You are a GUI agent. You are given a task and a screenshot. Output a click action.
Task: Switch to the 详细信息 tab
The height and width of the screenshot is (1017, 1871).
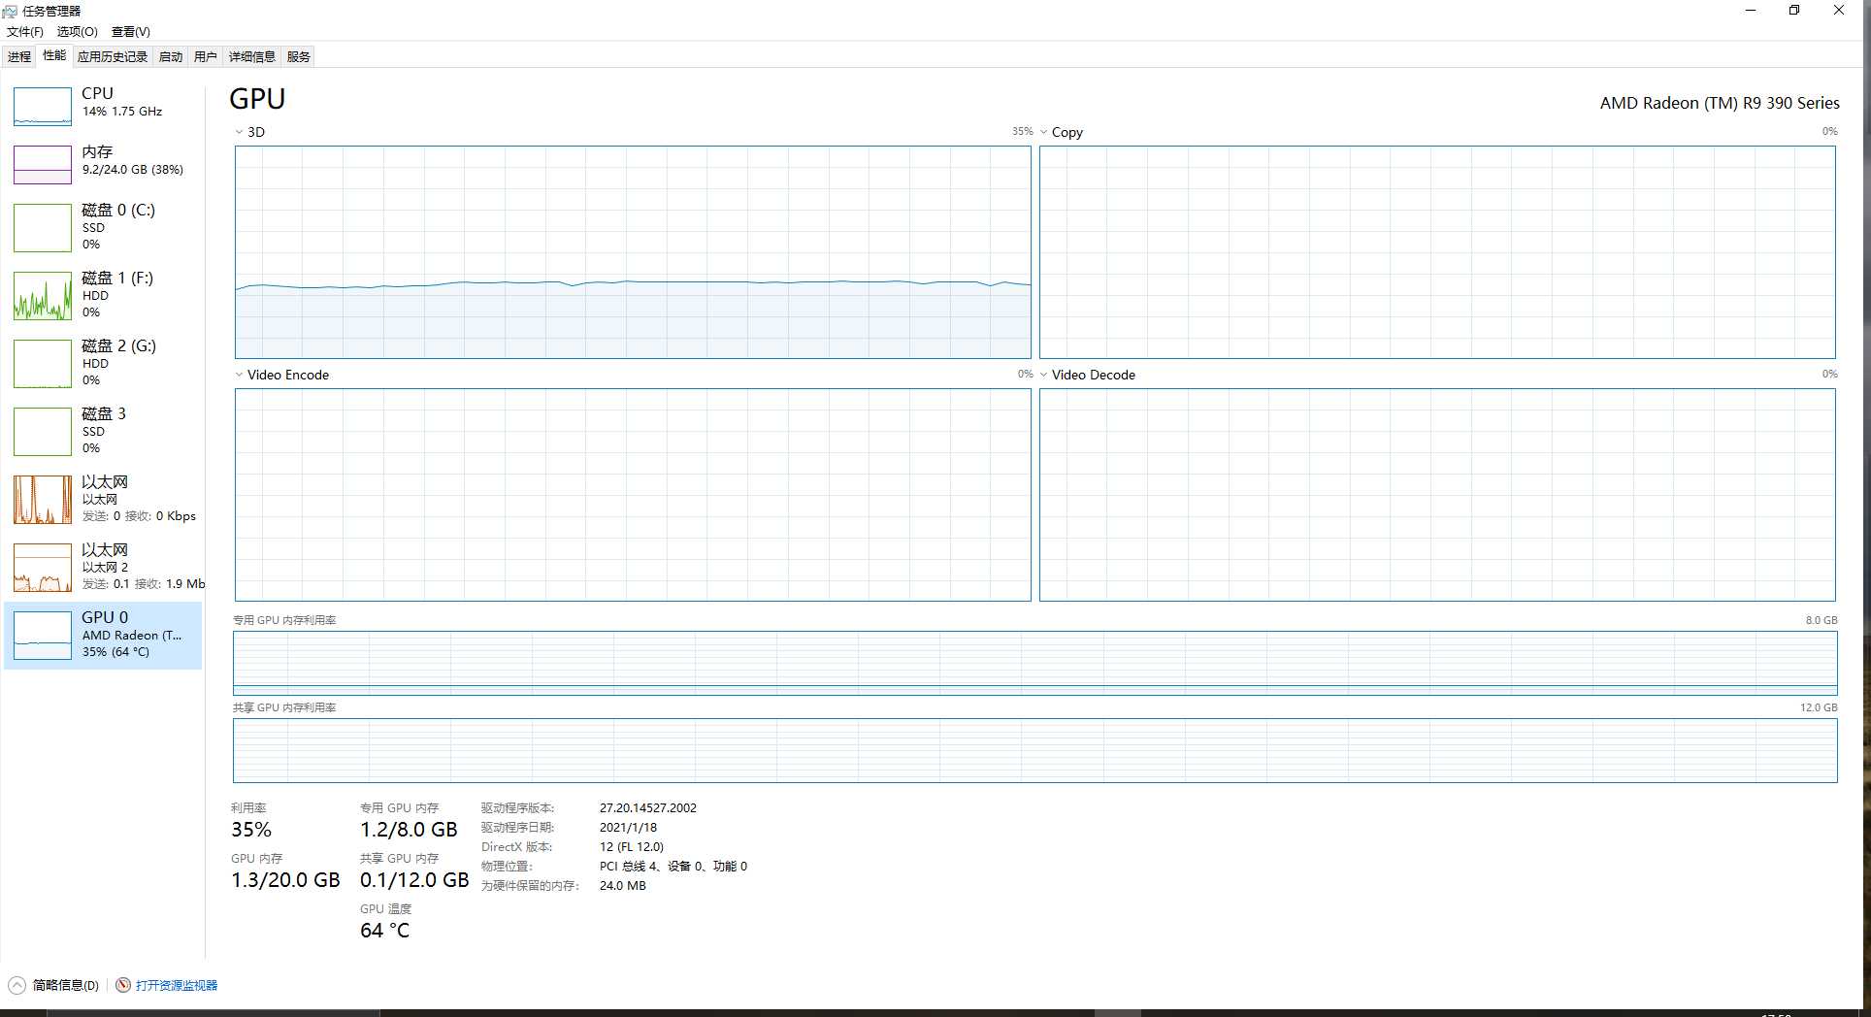(x=252, y=56)
